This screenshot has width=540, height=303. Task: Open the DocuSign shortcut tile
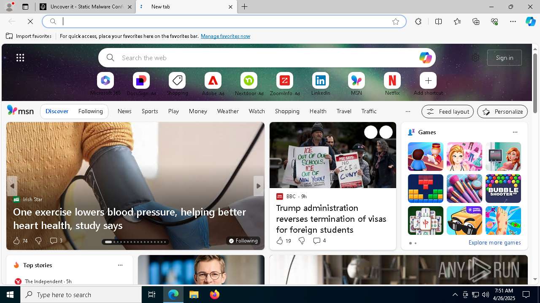(x=141, y=80)
